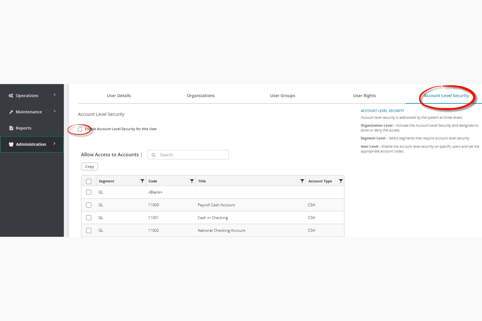Click the code 11001 cell
The height and width of the screenshot is (321, 482).
[x=153, y=218]
